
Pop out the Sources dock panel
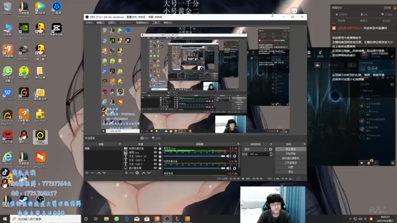coord(159,144)
